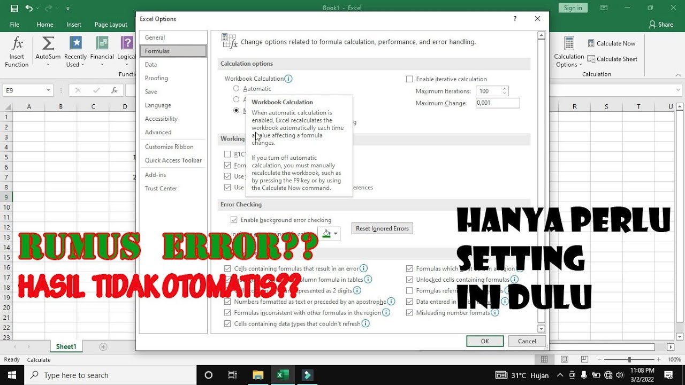The width and height of the screenshot is (685, 385).
Task: Click info icon for formulas resulting in error
Action: click(364, 268)
